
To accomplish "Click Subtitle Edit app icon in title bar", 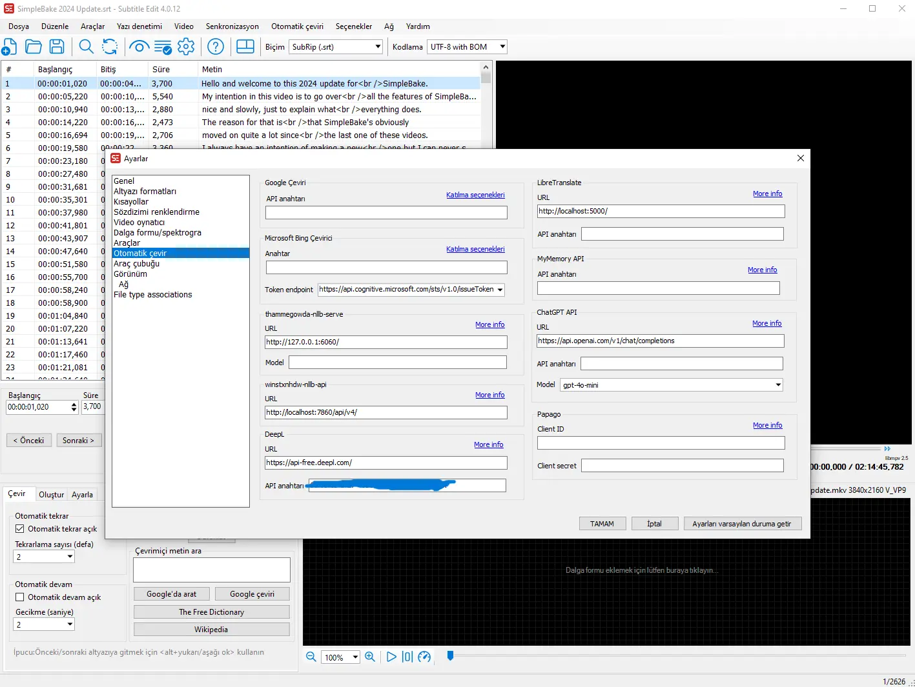I will click(x=9, y=8).
